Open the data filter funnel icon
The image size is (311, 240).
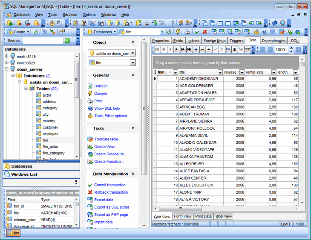(248, 49)
